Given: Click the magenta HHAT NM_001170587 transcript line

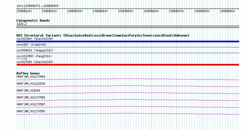Looking at the screenshot, I should point(128,107).
